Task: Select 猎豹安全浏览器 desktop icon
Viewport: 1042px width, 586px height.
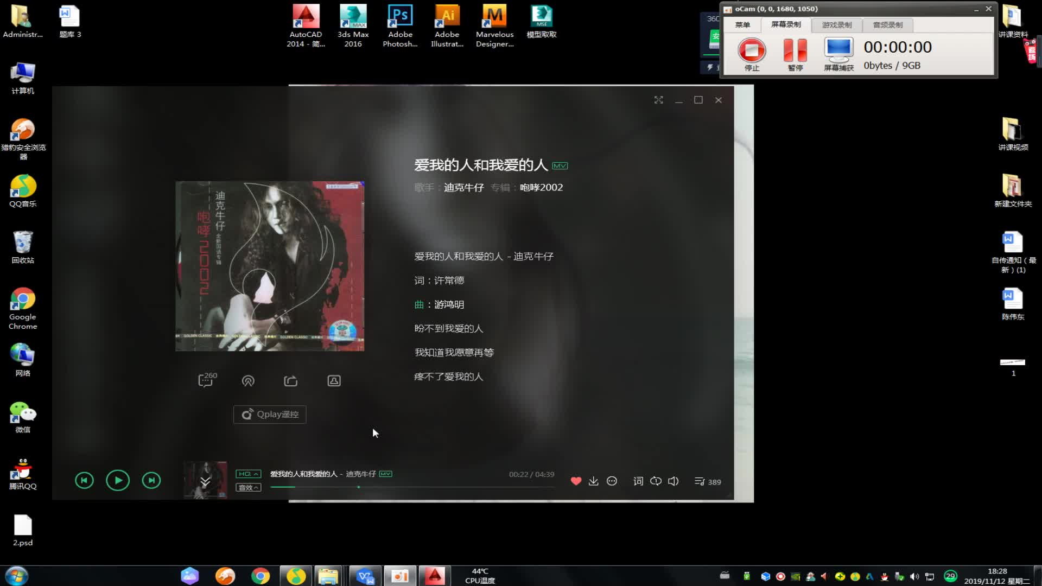Action: pos(23,139)
